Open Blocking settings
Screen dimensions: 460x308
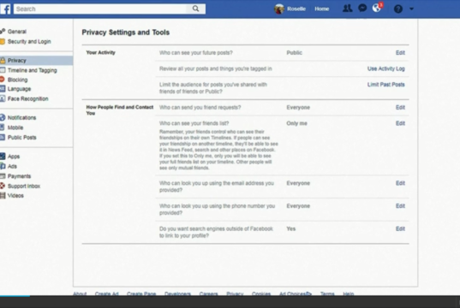18,80
